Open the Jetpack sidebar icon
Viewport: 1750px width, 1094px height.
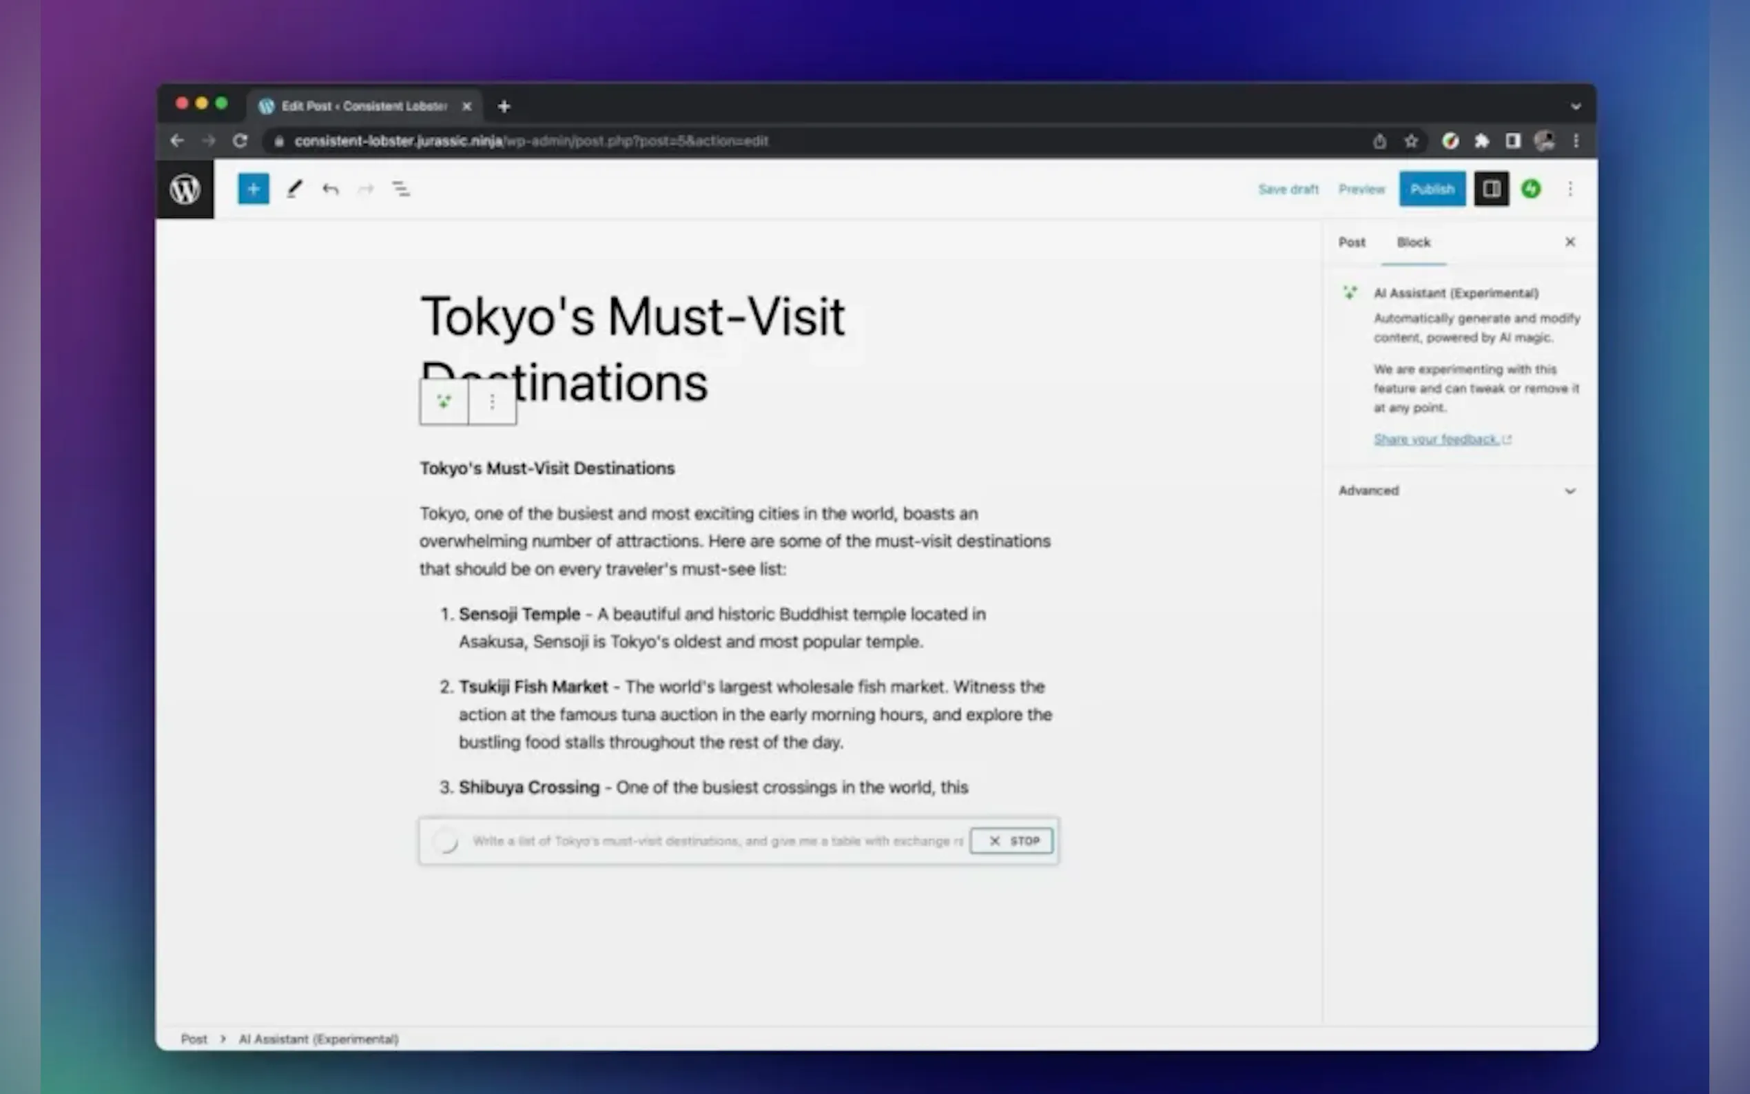pyautogui.click(x=1531, y=189)
